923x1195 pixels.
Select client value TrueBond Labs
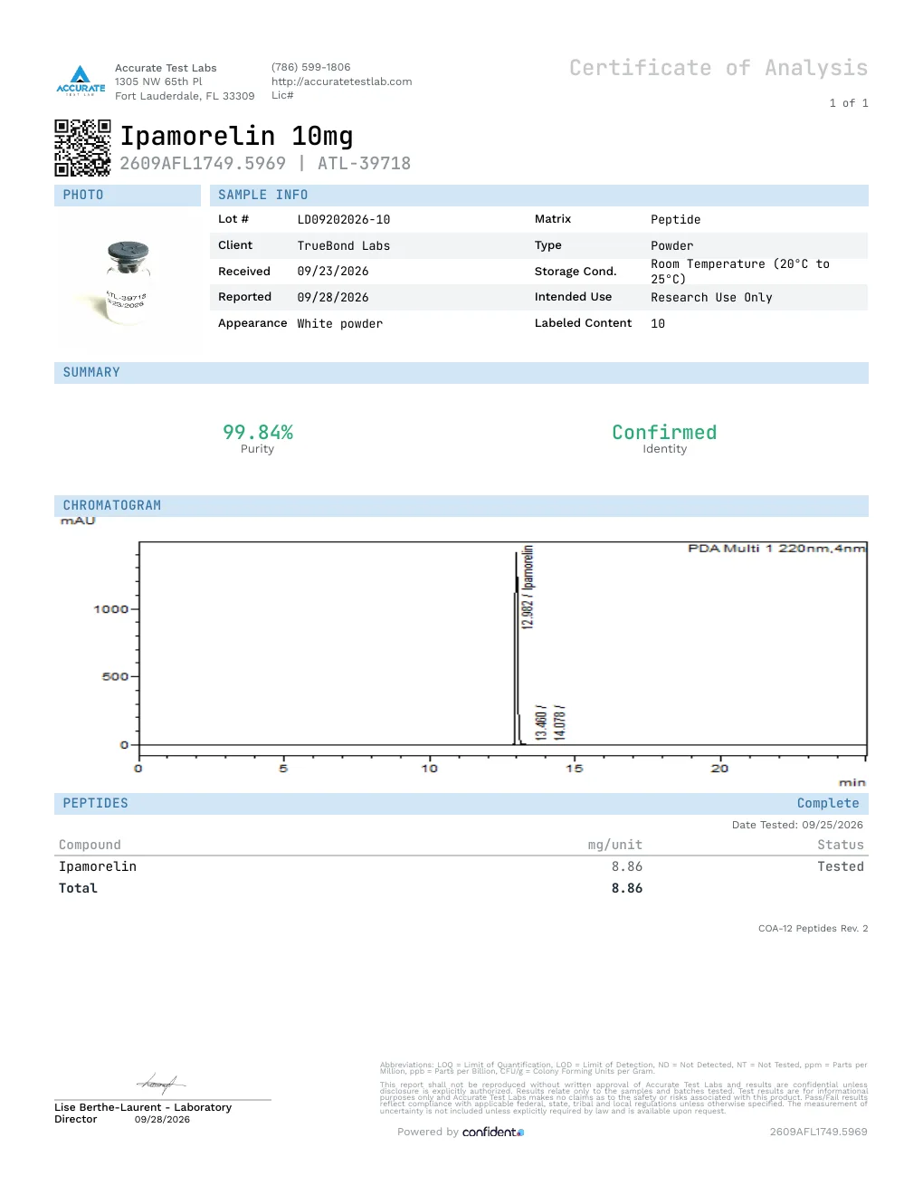[x=344, y=246]
